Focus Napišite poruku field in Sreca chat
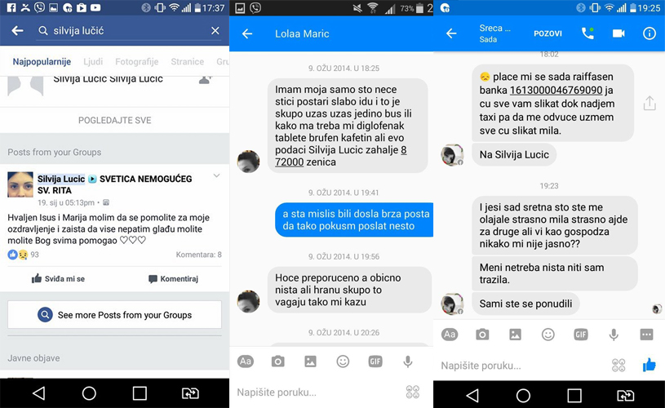 (x=521, y=366)
